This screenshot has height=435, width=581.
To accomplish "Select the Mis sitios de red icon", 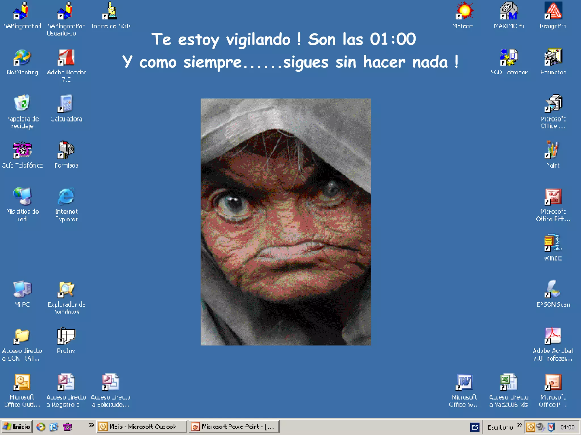I will click(x=22, y=197).
